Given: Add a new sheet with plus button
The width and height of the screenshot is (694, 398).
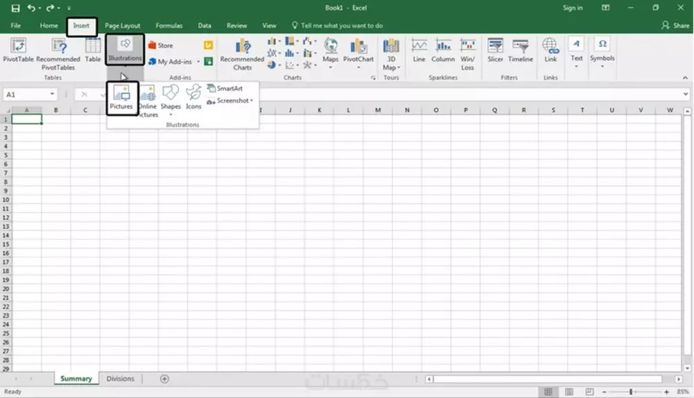Looking at the screenshot, I should coord(164,379).
